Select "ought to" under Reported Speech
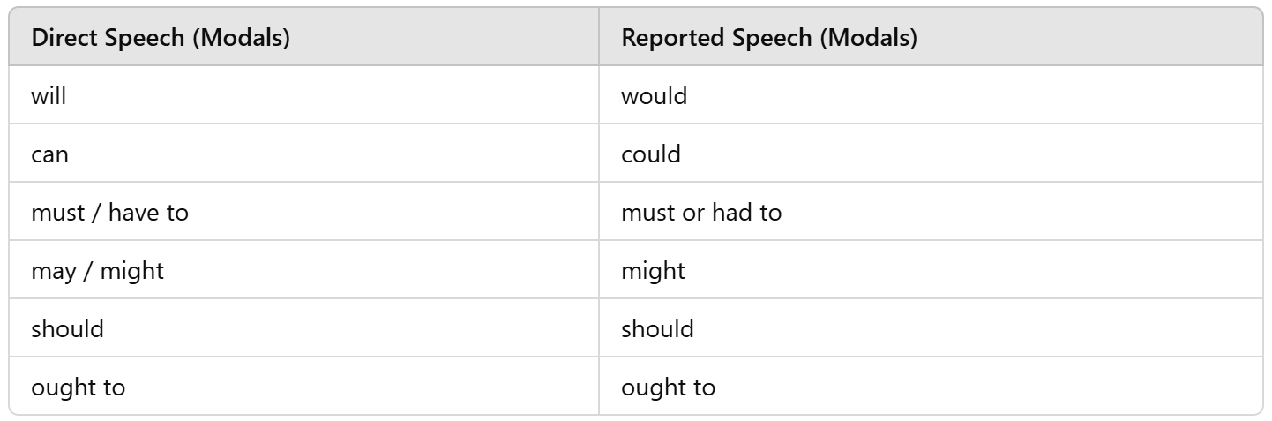 coord(668,387)
